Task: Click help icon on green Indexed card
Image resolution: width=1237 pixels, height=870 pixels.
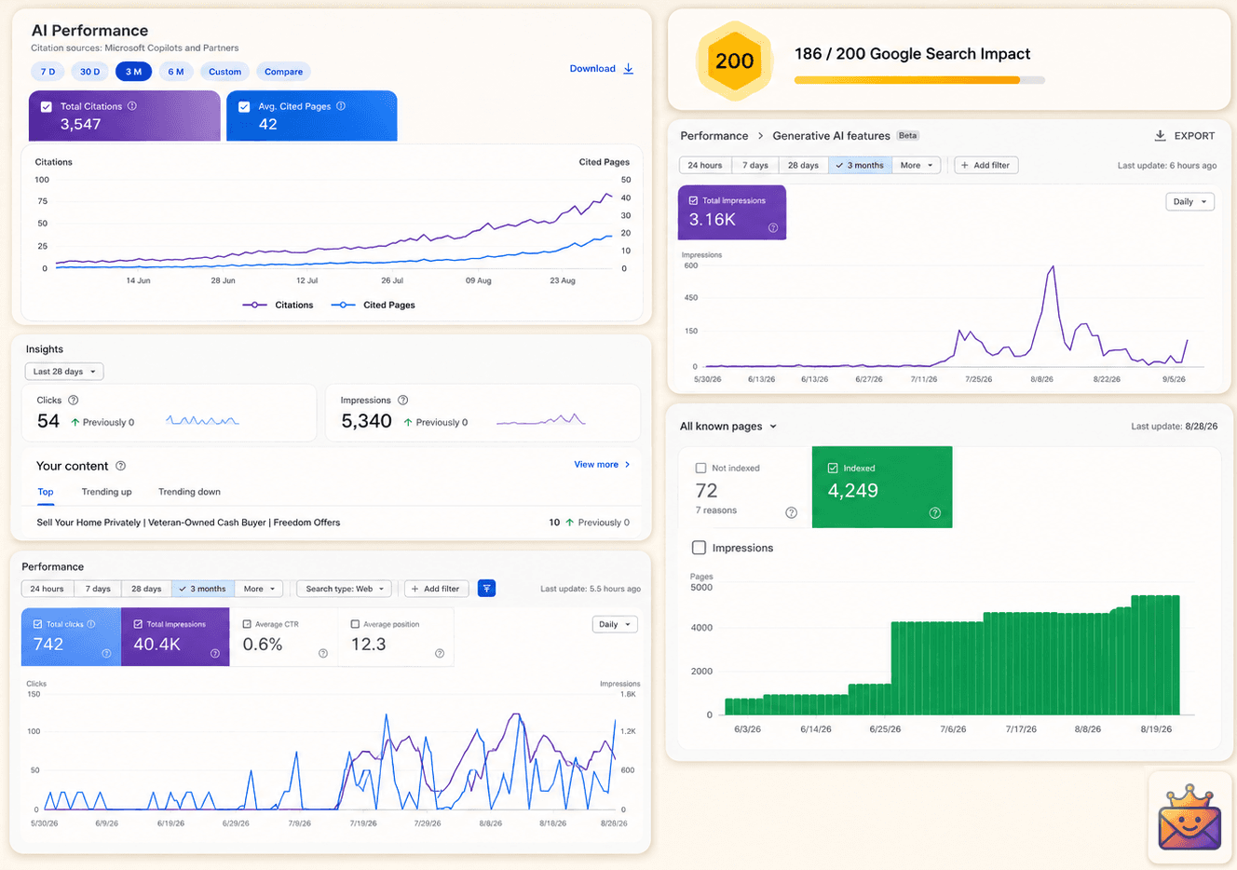Action: 934,513
